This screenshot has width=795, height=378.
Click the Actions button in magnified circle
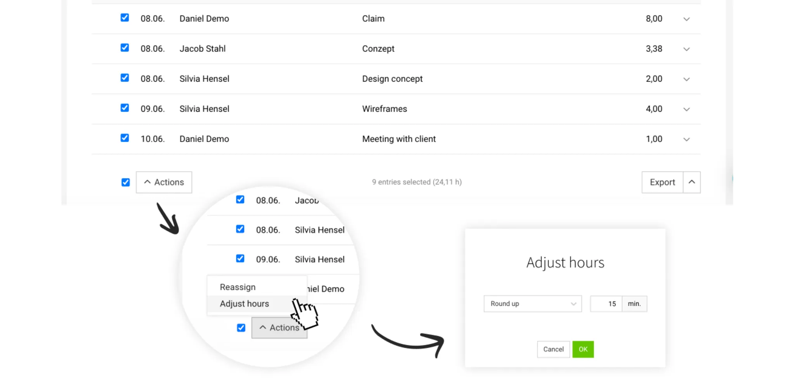coord(279,328)
